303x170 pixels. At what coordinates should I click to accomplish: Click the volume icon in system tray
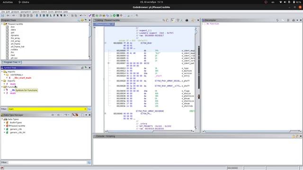285,2
